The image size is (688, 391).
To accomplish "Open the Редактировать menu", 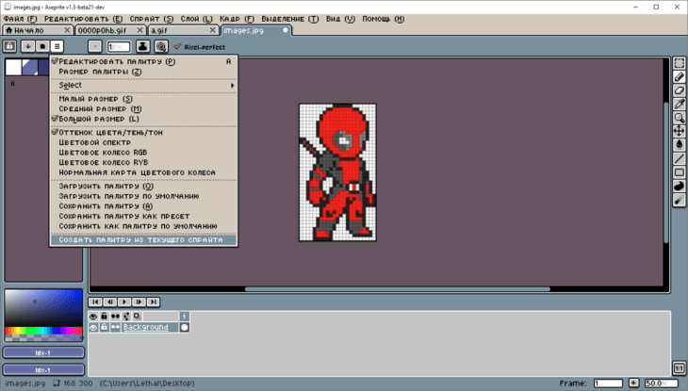I will [83, 19].
